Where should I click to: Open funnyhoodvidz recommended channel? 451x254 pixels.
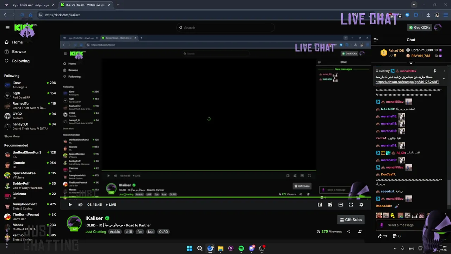[30, 206]
